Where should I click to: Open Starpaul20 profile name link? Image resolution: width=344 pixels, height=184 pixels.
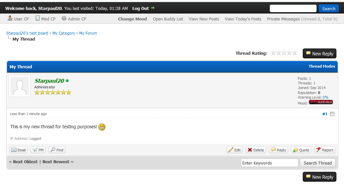click(49, 81)
